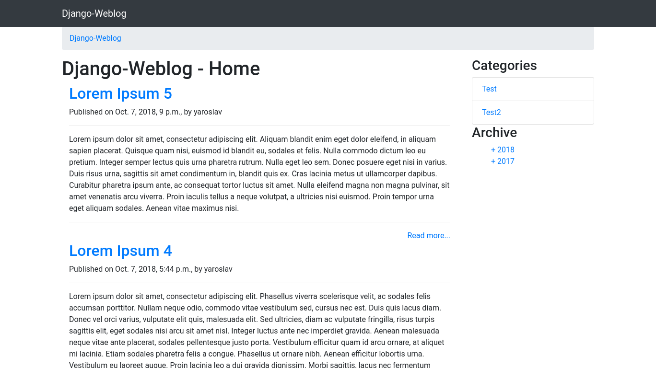
Task: Click the Django-Weblog - Home page heading
Action: (x=161, y=69)
